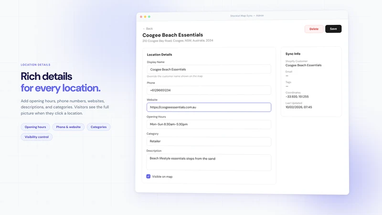Click the Phone & website pill

click(68, 127)
